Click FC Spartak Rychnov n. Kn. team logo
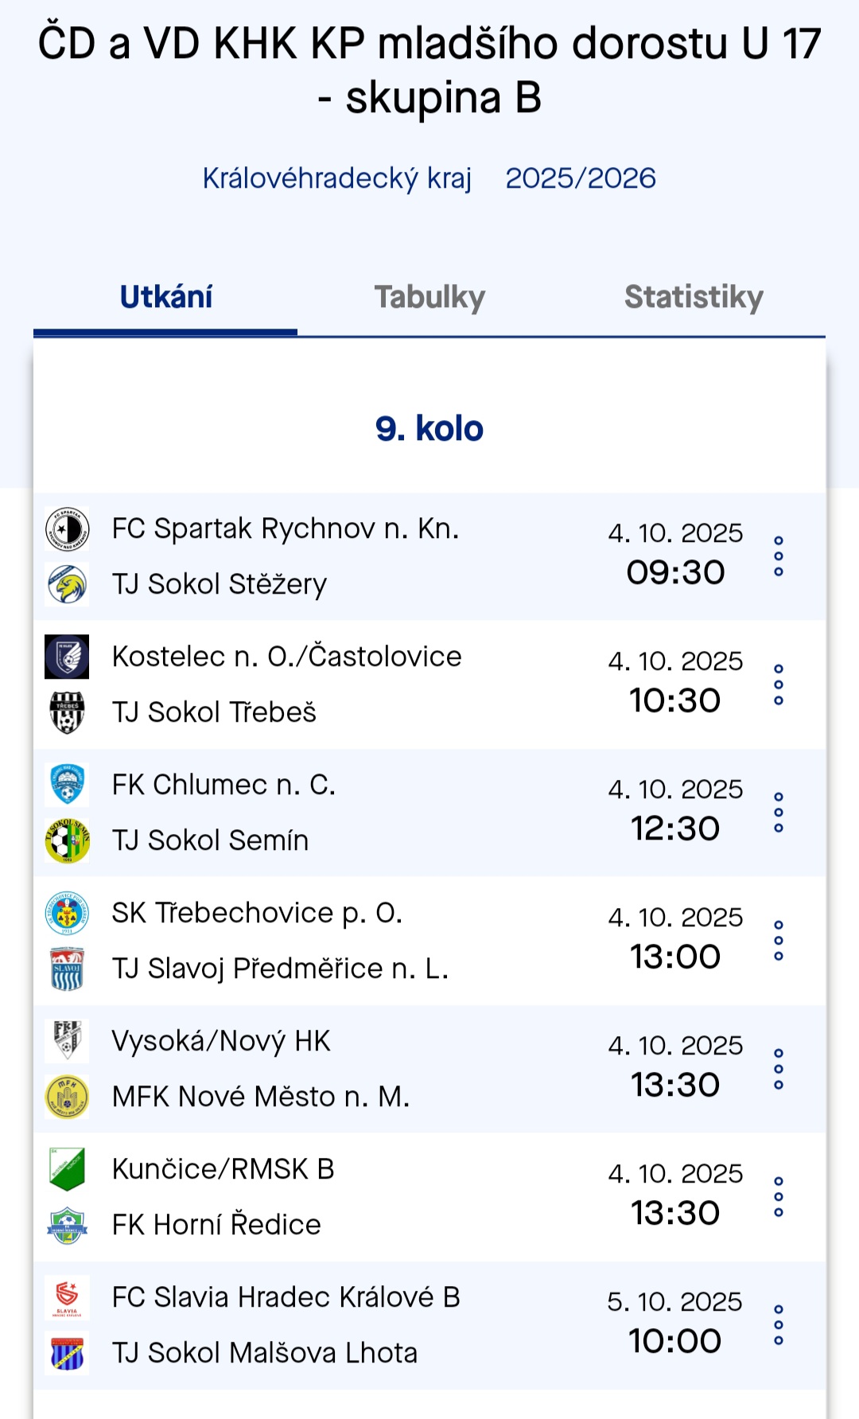 click(68, 529)
